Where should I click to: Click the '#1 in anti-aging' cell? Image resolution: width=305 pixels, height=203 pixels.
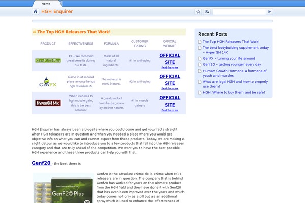tap(140, 60)
